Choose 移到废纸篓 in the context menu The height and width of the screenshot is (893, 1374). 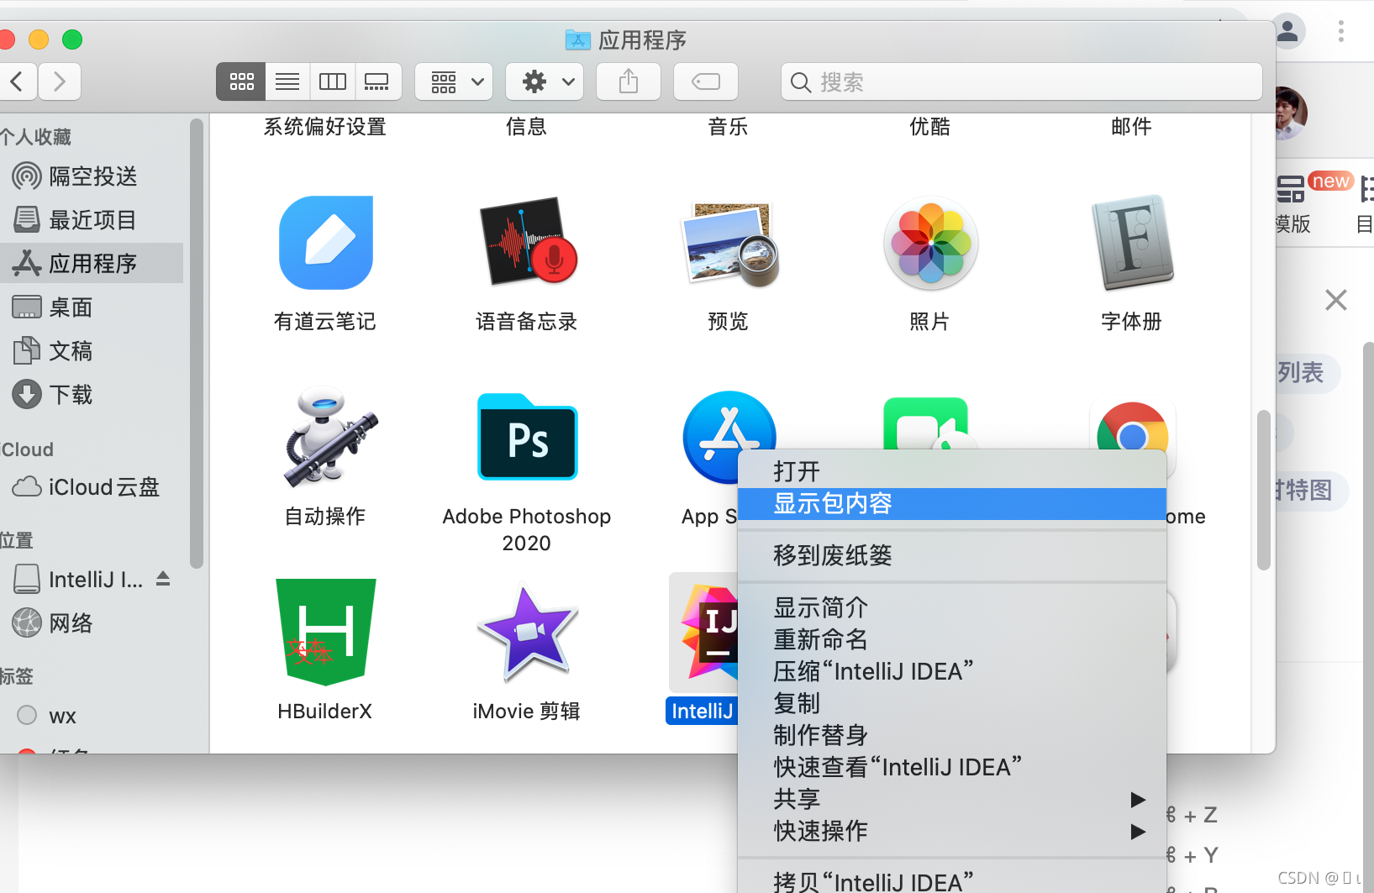coord(951,555)
